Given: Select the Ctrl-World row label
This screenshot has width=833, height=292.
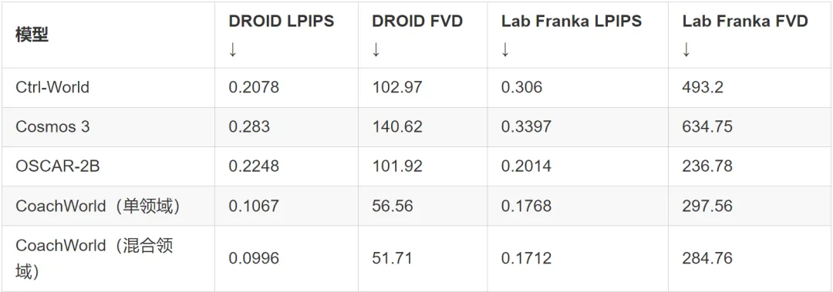Looking at the screenshot, I should (52, 87).
